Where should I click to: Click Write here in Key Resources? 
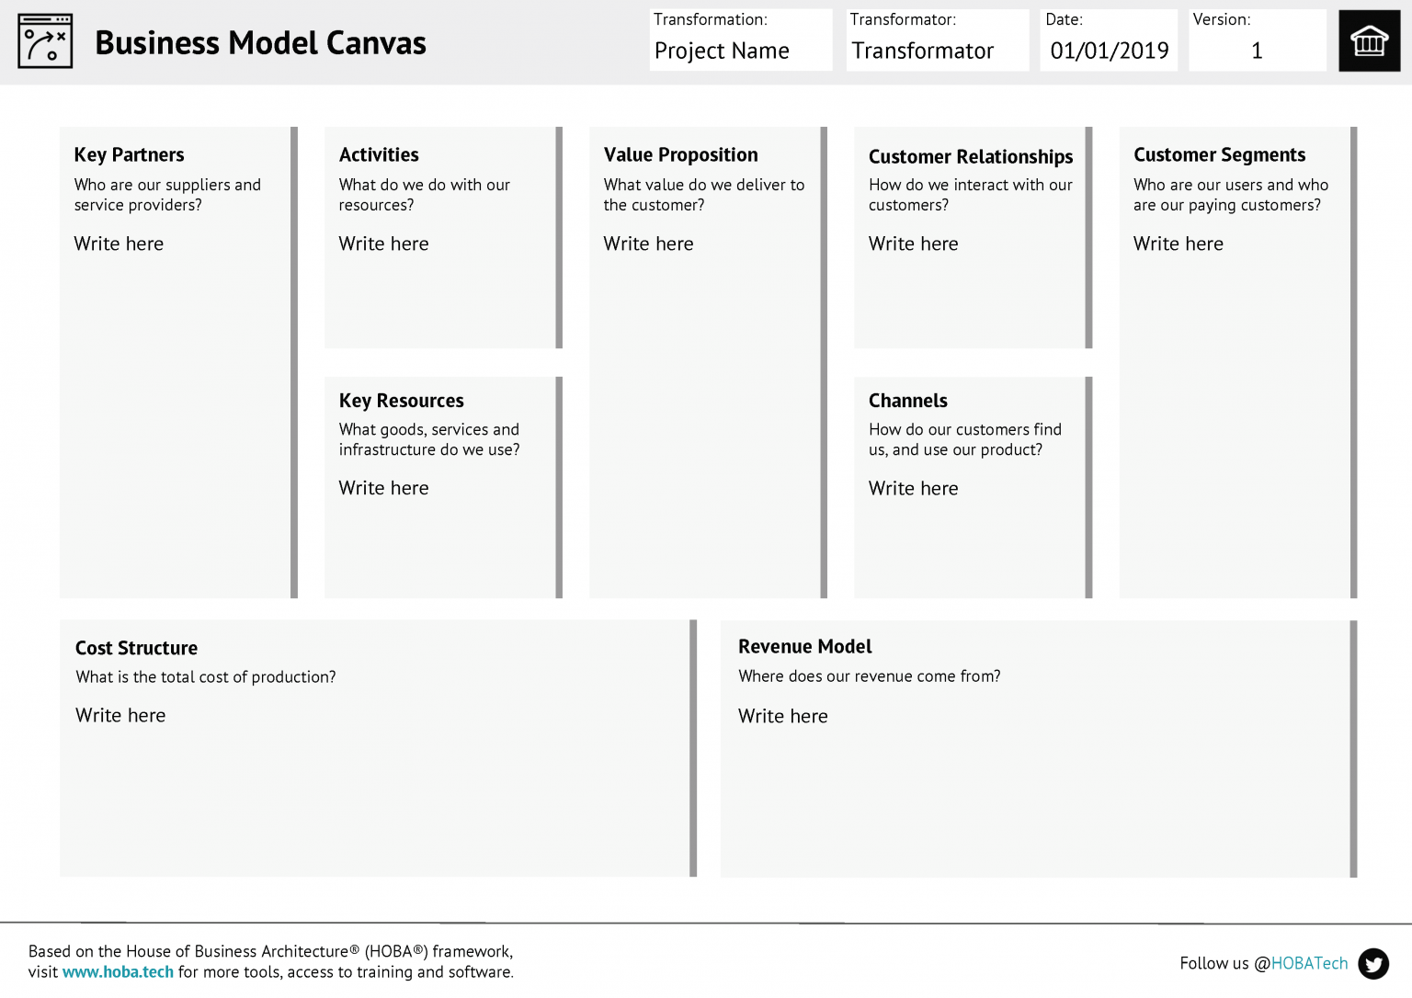383,488
